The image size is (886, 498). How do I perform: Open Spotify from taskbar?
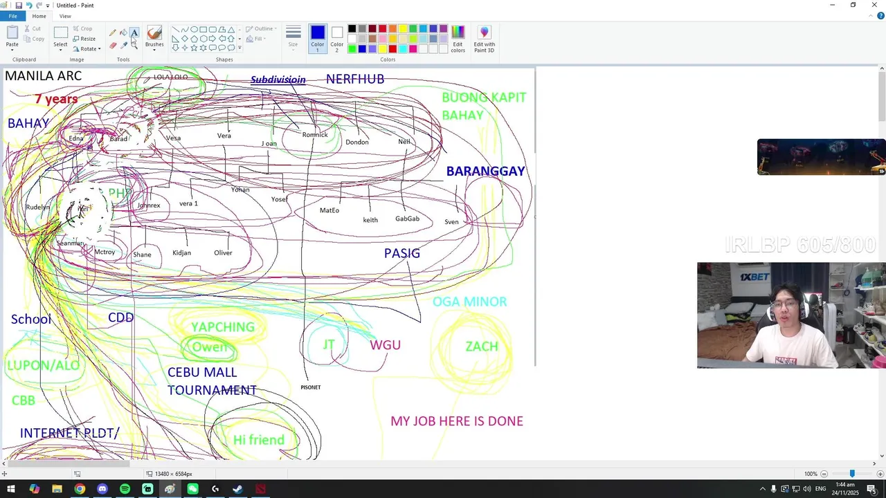click(125, 489)
